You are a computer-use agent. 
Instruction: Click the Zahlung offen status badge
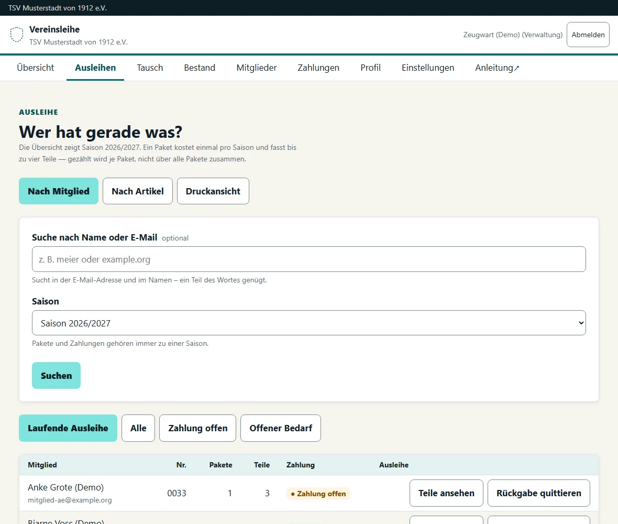[318, 494]
